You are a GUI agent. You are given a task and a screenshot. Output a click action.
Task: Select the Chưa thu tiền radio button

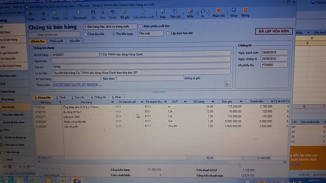pyautogui.click(x=86, y=34)
